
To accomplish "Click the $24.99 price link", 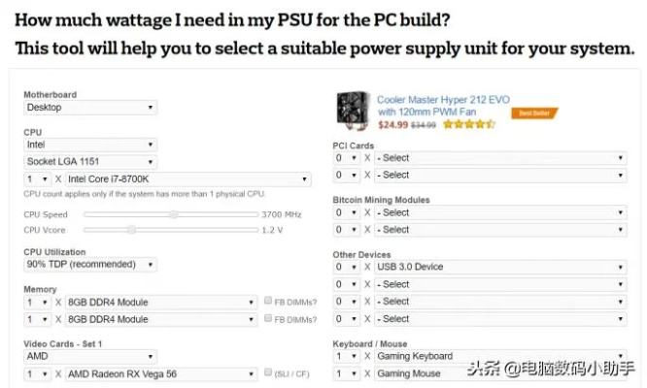I will pos(392,125).
